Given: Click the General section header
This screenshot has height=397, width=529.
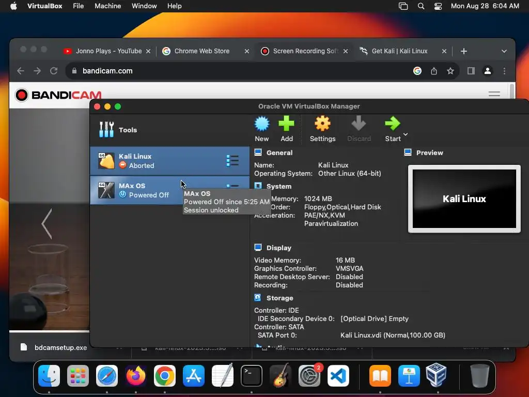Looking at the screenshot, I should [x=279, y=152].
